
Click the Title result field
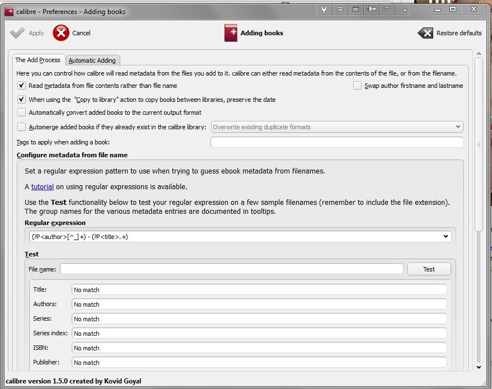point(259,290)
